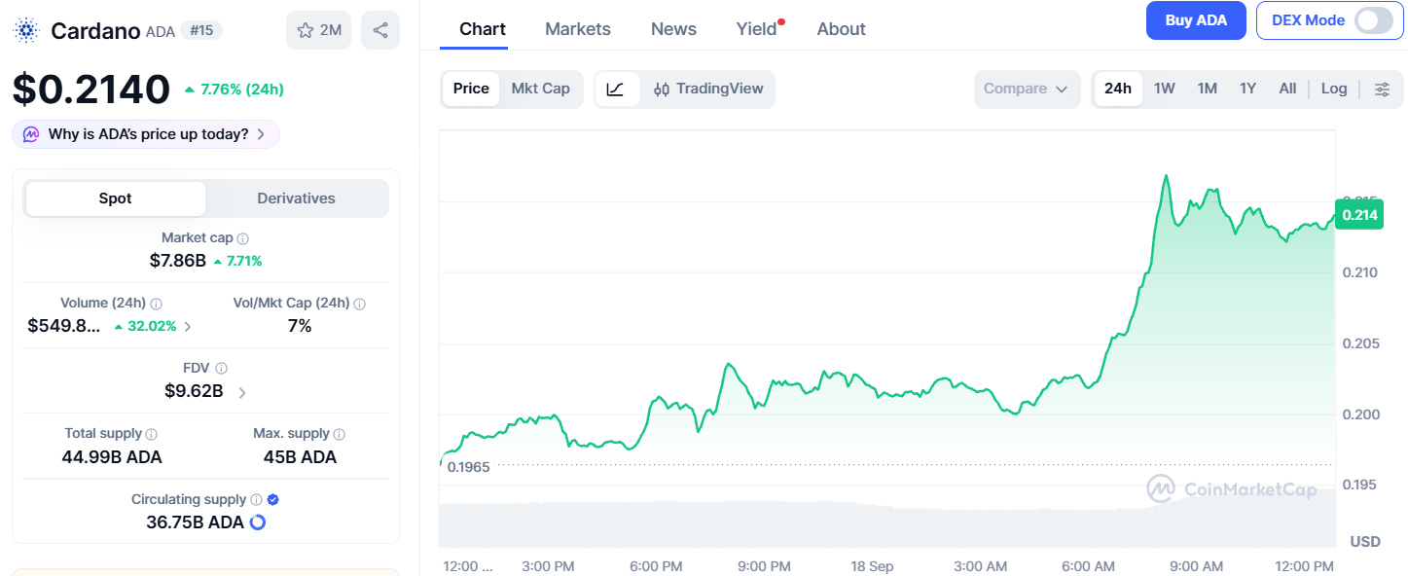Switch to TradingView chart mode
The height and width of the screenshot is (576, 1408).
pos(708,89)
